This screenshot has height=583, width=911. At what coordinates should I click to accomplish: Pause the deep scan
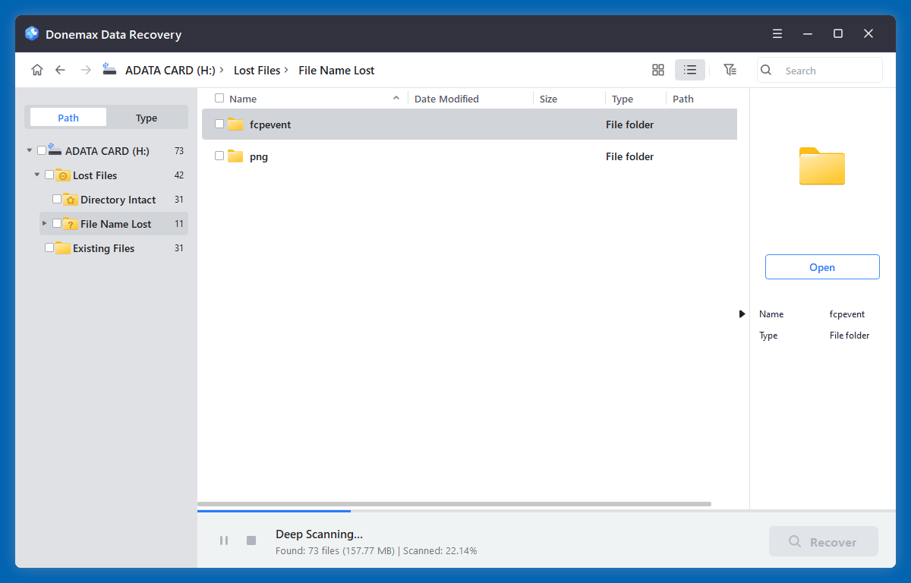(x=224, y=540)
